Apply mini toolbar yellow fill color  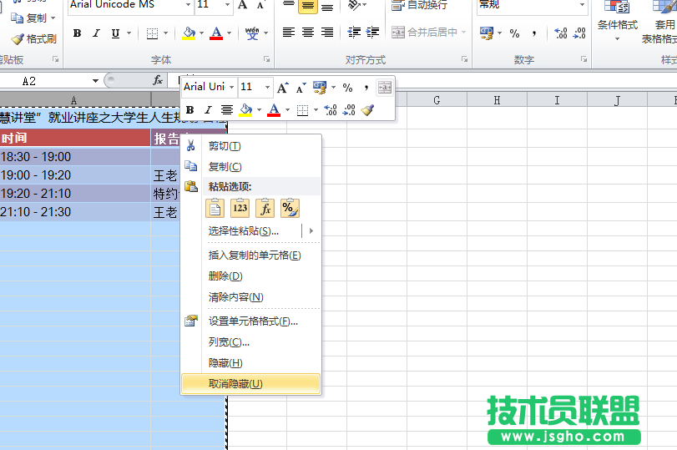pyautogui.click(x=245, y=110)
